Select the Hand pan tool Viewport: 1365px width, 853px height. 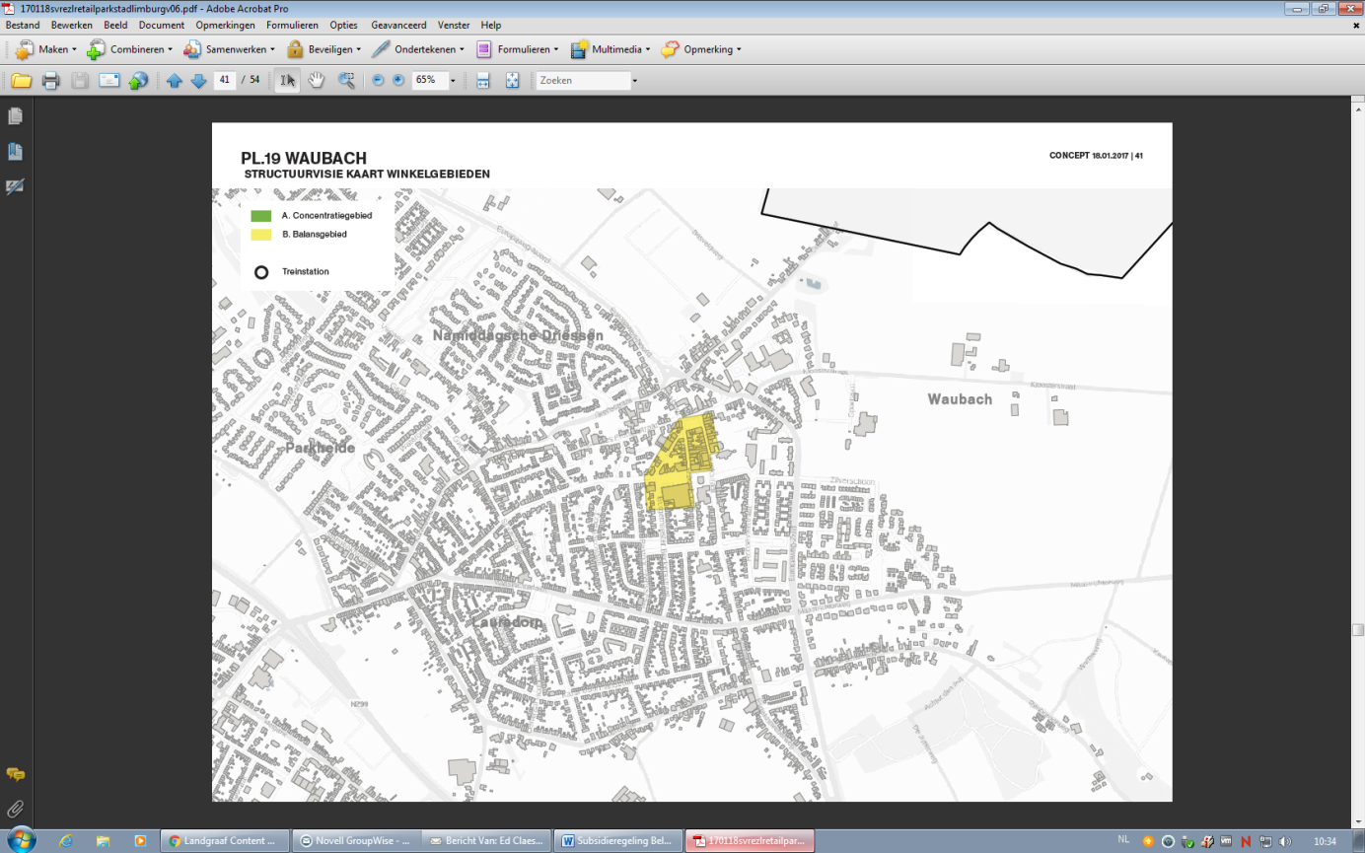point(317,81)
